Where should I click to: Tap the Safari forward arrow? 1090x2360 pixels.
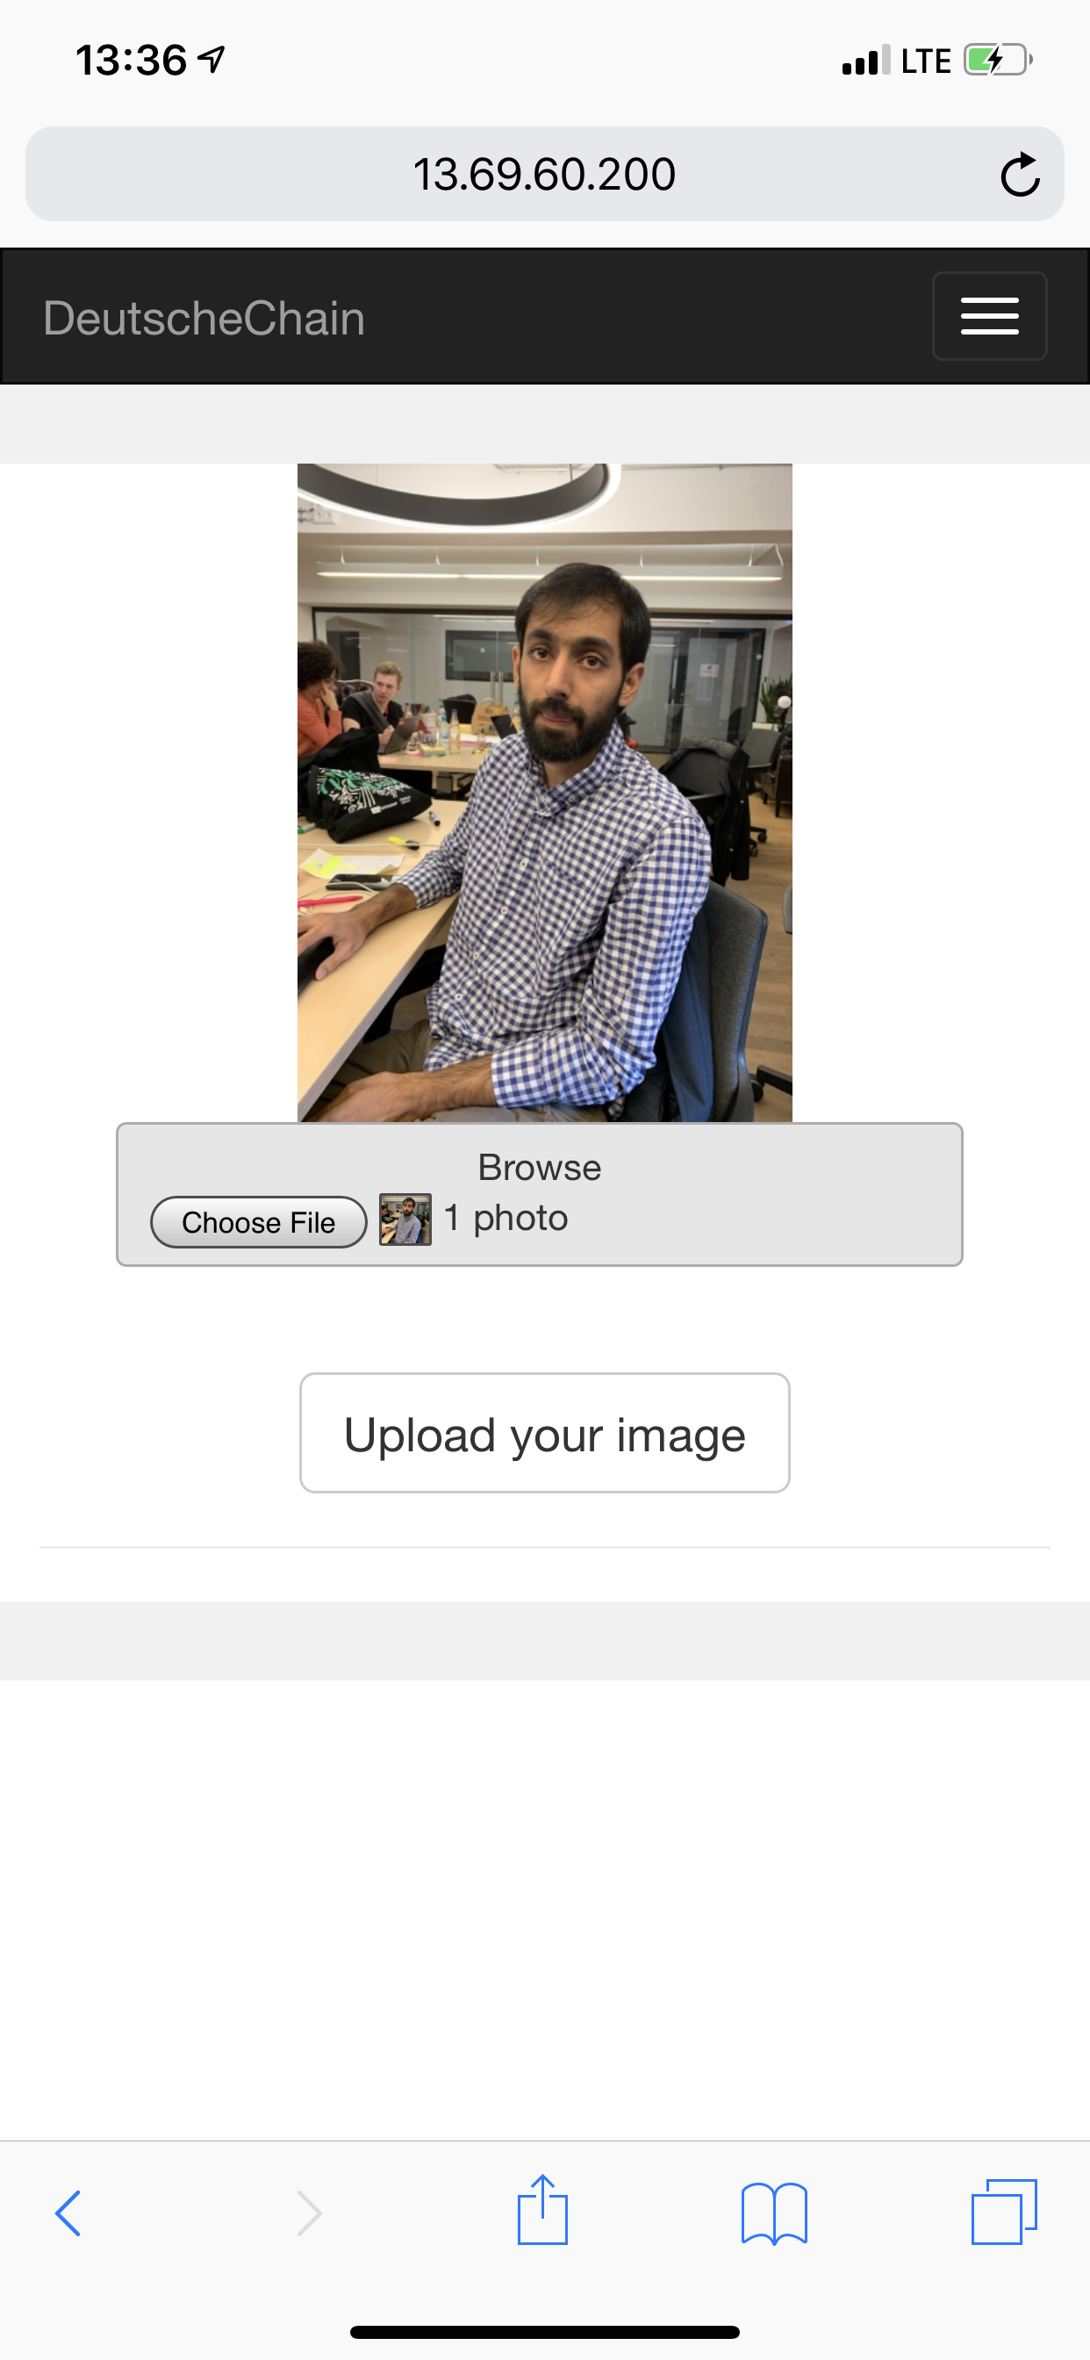pos(309,2213)
